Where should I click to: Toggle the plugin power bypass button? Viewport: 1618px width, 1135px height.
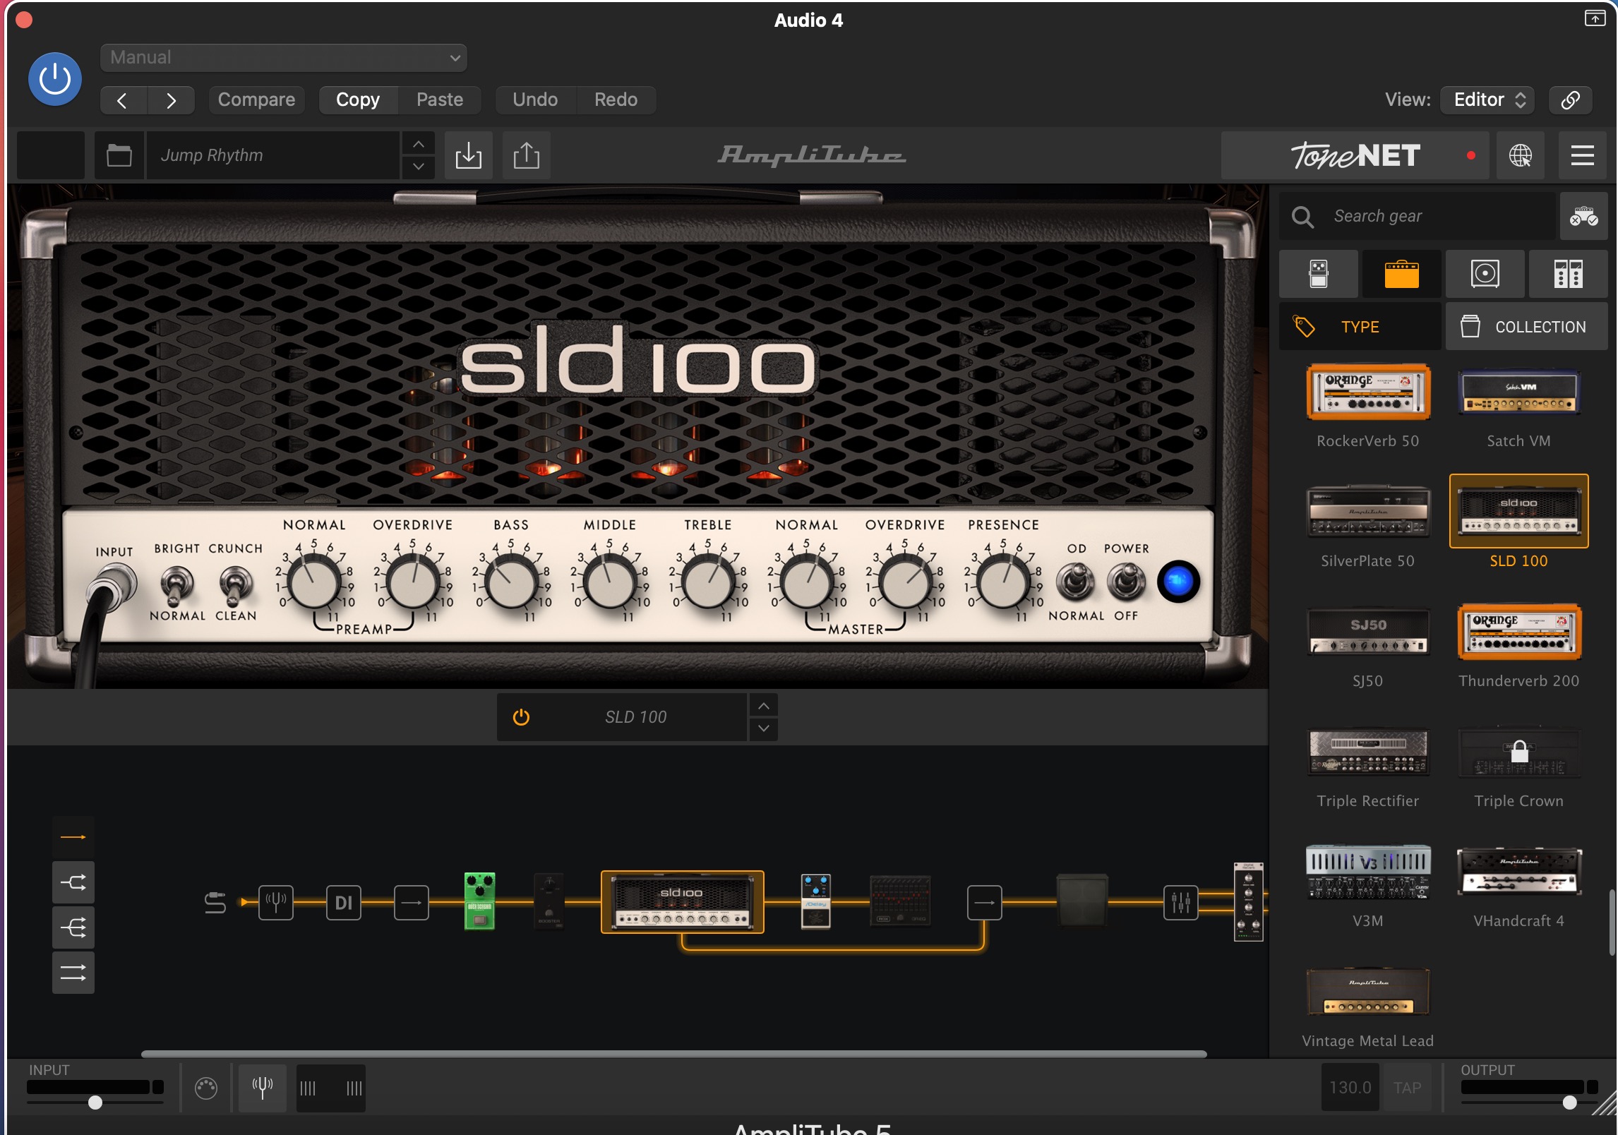coord(54,79)
